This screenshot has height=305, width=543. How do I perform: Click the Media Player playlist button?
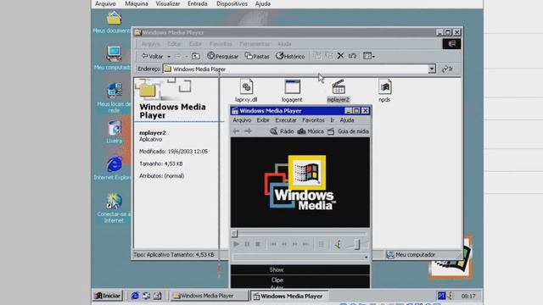pos(321,244)
